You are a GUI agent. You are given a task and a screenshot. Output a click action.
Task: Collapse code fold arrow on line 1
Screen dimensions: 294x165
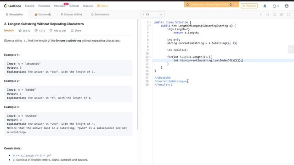click(150, 22)
